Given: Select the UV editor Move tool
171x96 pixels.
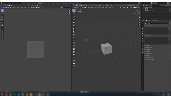Looking at the screenshot, I should (2, 17).
